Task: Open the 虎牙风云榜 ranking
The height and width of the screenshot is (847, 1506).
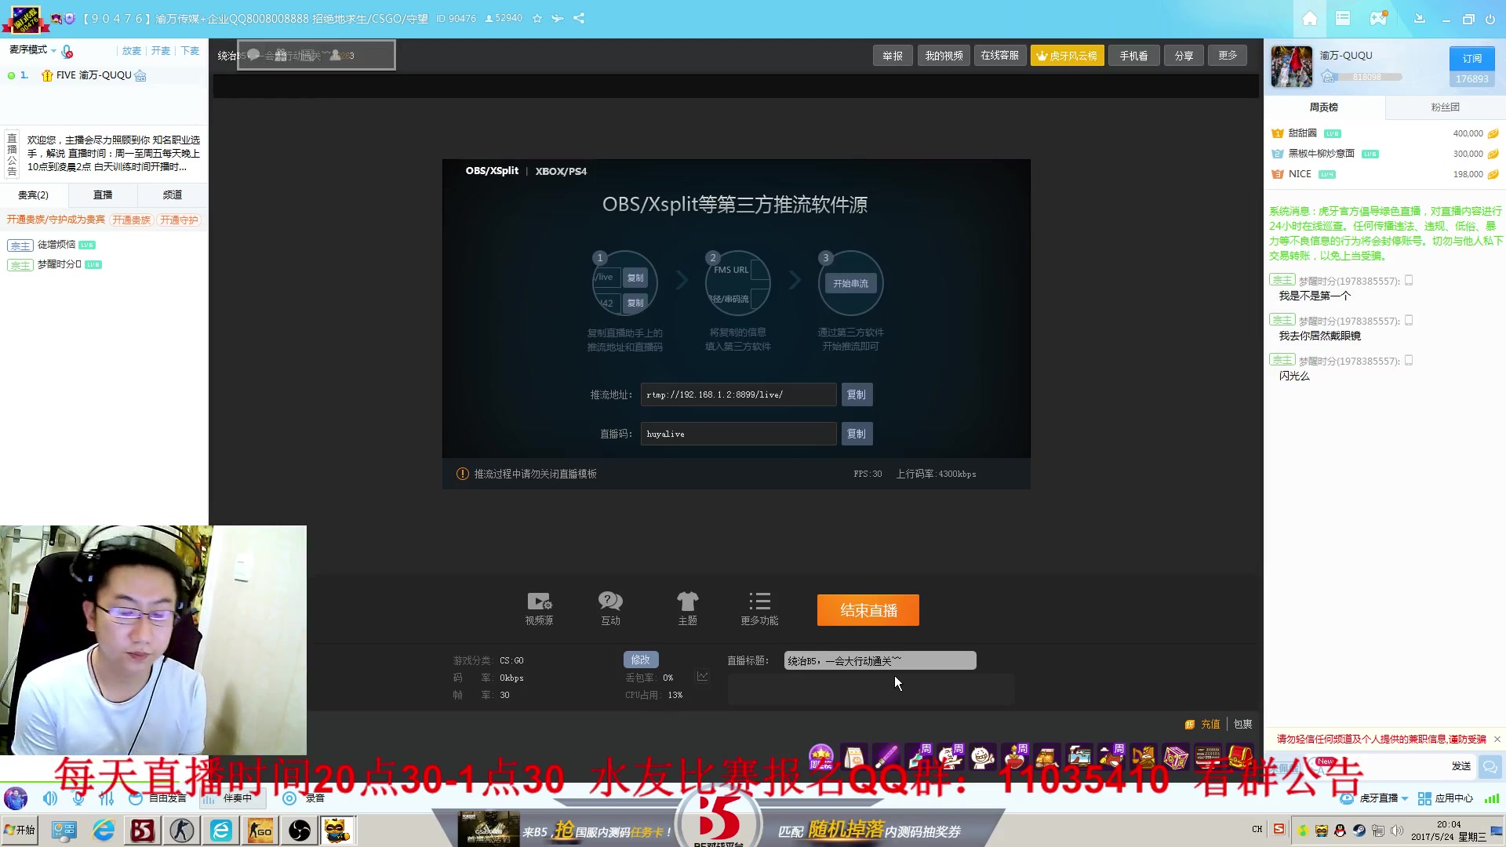Action: [x=1068, y=56]
